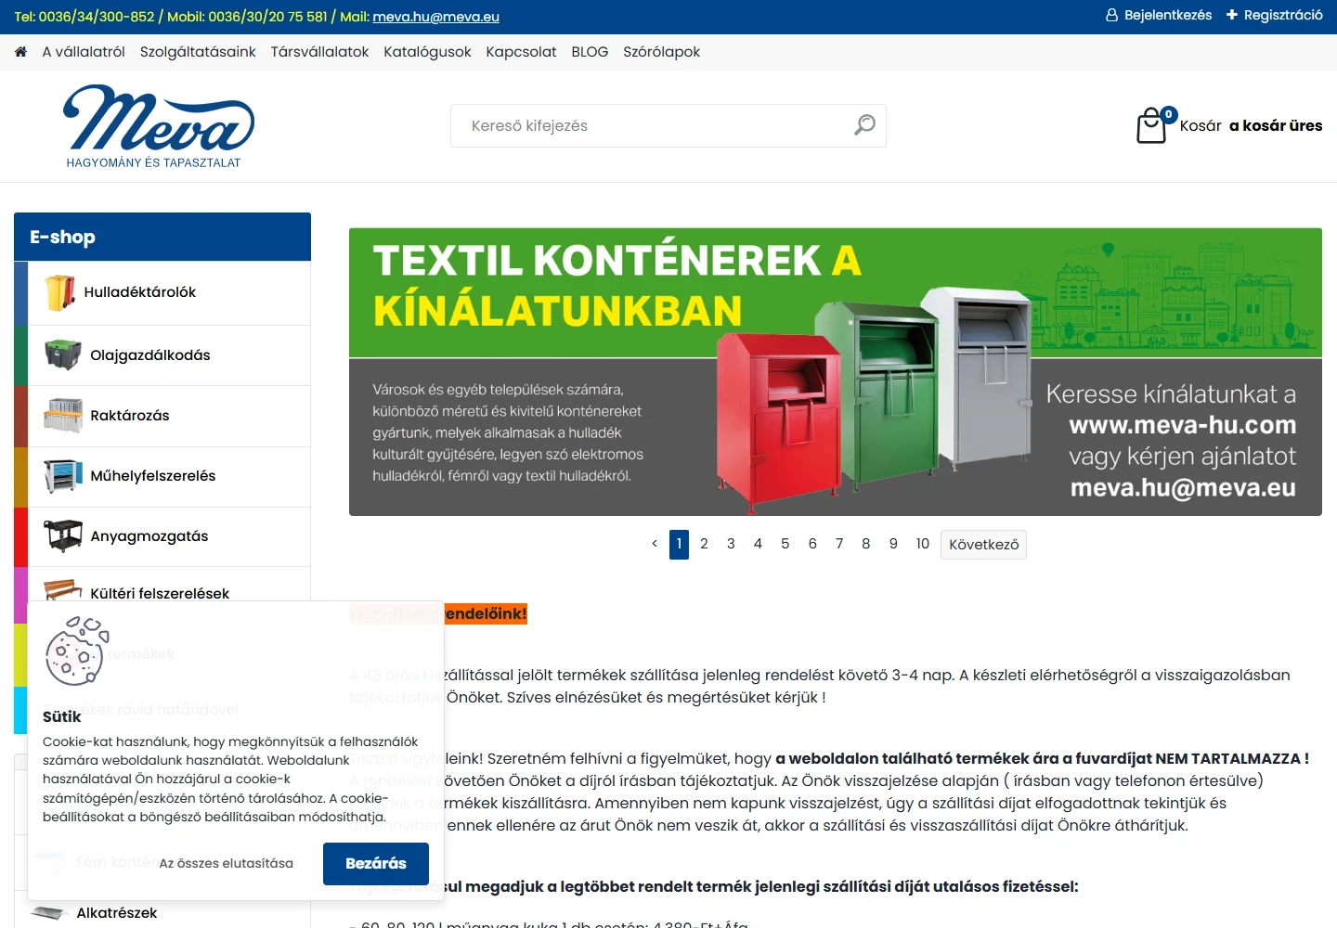Image resolution: width=1337 pixels, height=928 pixels.
Task: Open Olajgazdálkodás category
Action: point(162,355)
